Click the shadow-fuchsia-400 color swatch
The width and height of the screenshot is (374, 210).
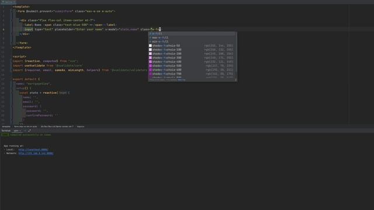[x=150, y=62]
